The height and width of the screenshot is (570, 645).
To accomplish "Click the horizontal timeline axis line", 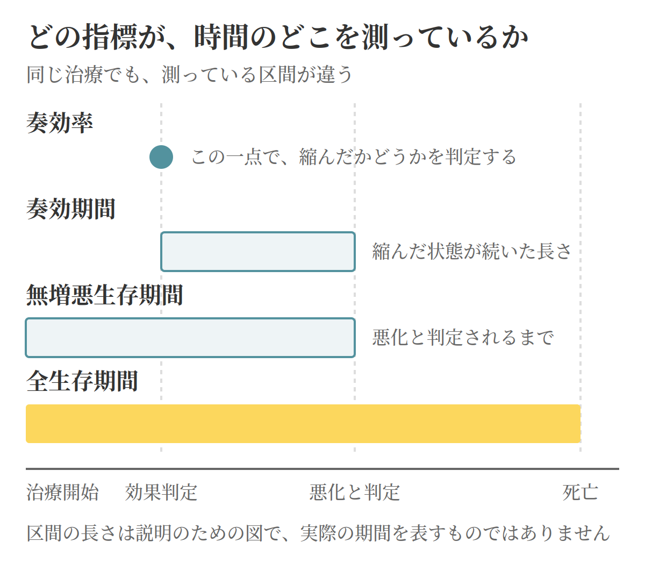I will [x=322, y=469].
